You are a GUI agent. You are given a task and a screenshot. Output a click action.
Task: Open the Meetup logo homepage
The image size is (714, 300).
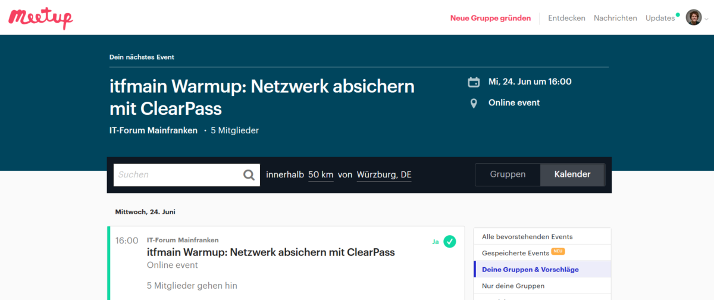coord(40,18)
